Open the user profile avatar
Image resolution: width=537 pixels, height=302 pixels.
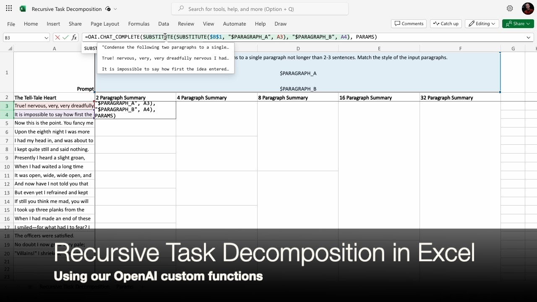[x=528, y=8]
